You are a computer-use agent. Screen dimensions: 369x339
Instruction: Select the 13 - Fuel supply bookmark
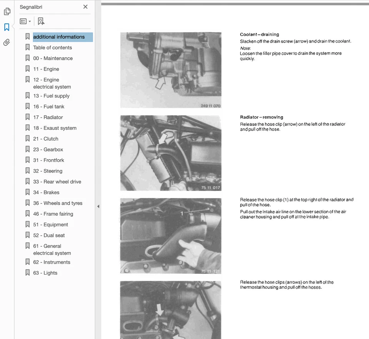[51, 95]
